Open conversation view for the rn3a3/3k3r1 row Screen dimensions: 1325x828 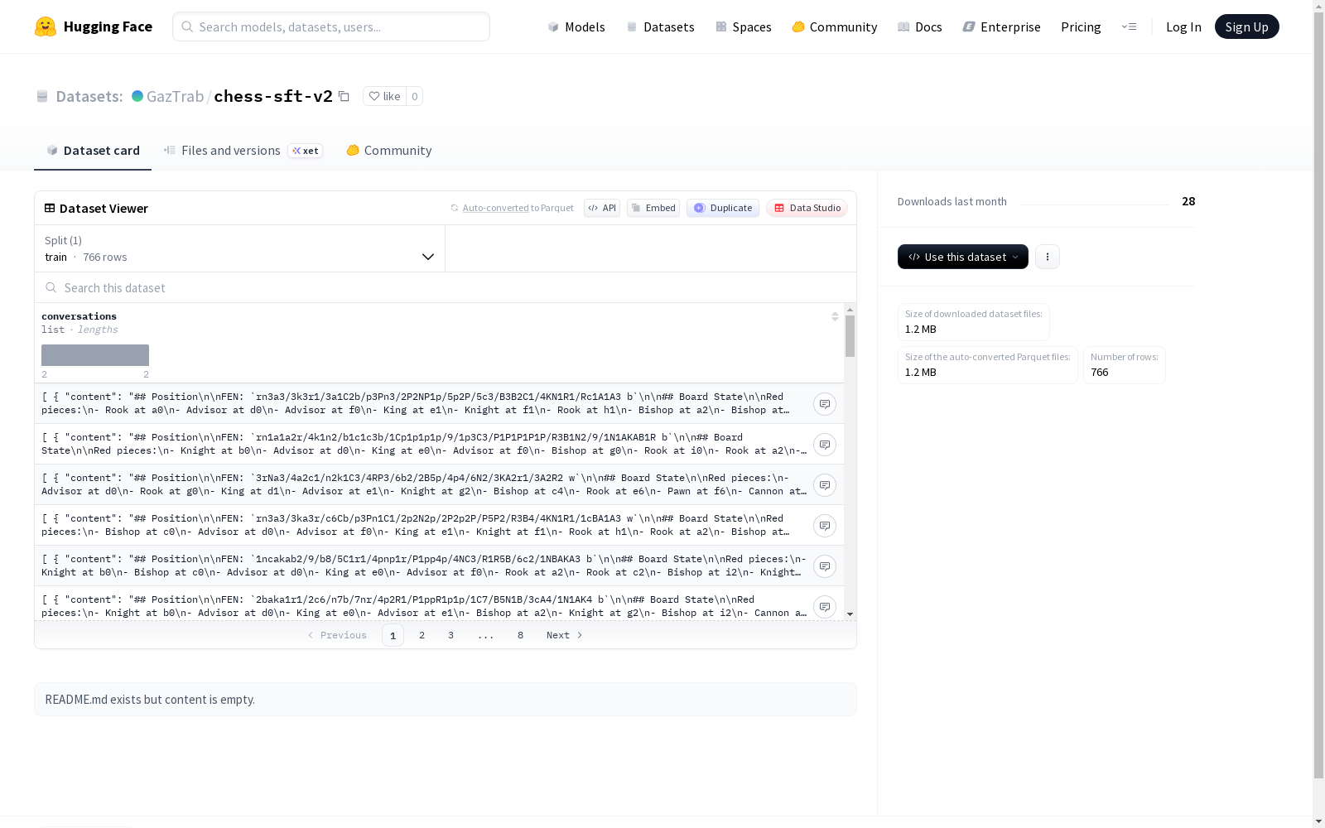click(825, 404)
